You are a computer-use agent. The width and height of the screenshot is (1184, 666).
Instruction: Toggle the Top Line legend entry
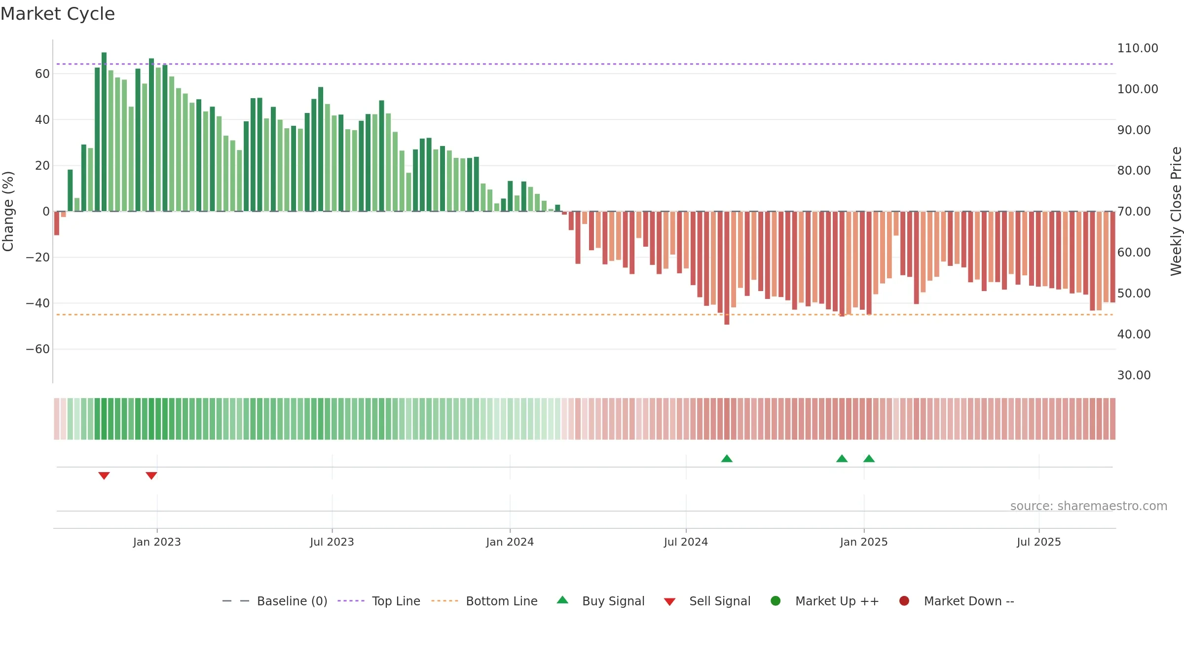pyautogui.click(x=379, y=601)
